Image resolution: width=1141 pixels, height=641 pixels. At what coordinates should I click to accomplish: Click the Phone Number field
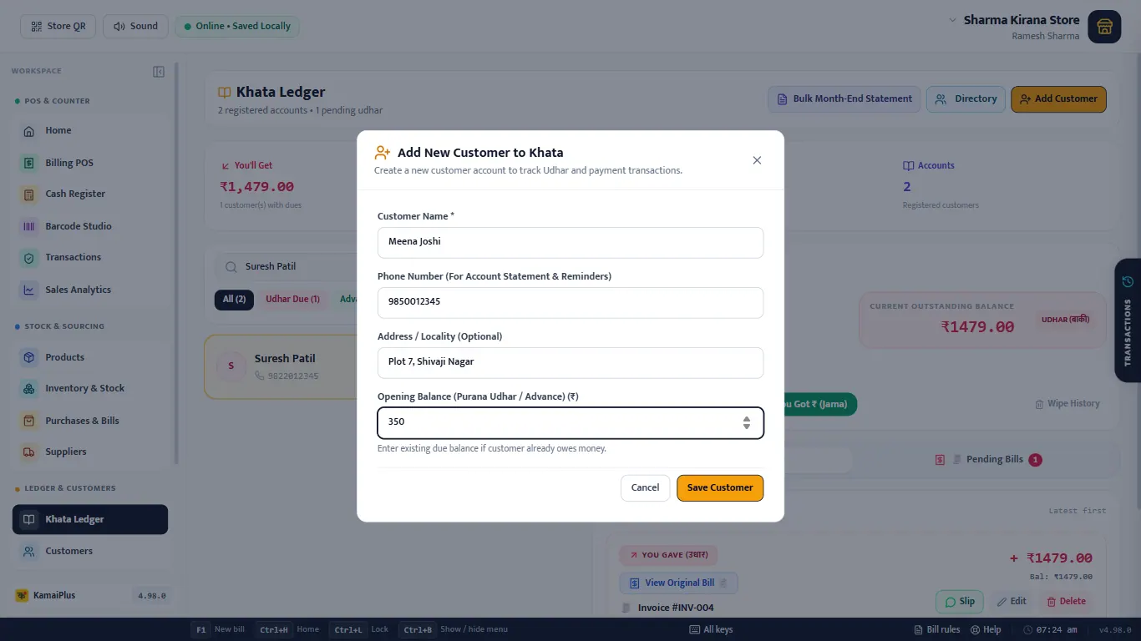point(570,302)
